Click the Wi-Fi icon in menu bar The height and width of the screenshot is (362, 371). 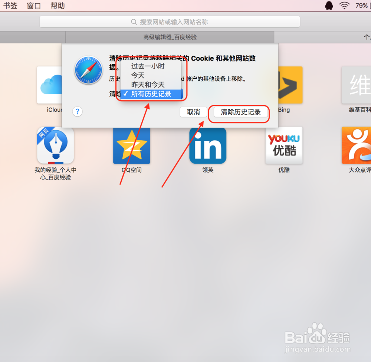pyautogui.click(x=344, y=6)
